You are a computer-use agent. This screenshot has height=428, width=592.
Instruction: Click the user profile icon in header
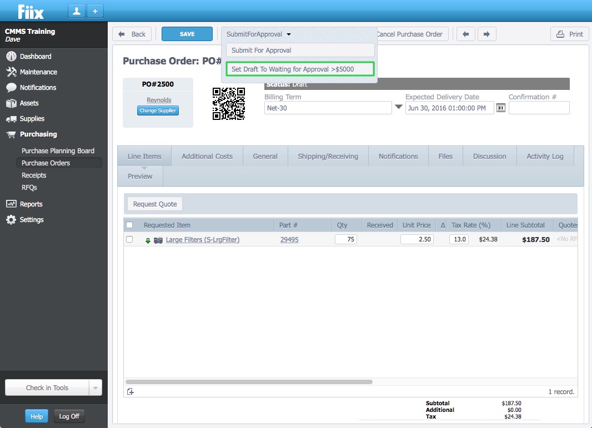click(77, 11)
